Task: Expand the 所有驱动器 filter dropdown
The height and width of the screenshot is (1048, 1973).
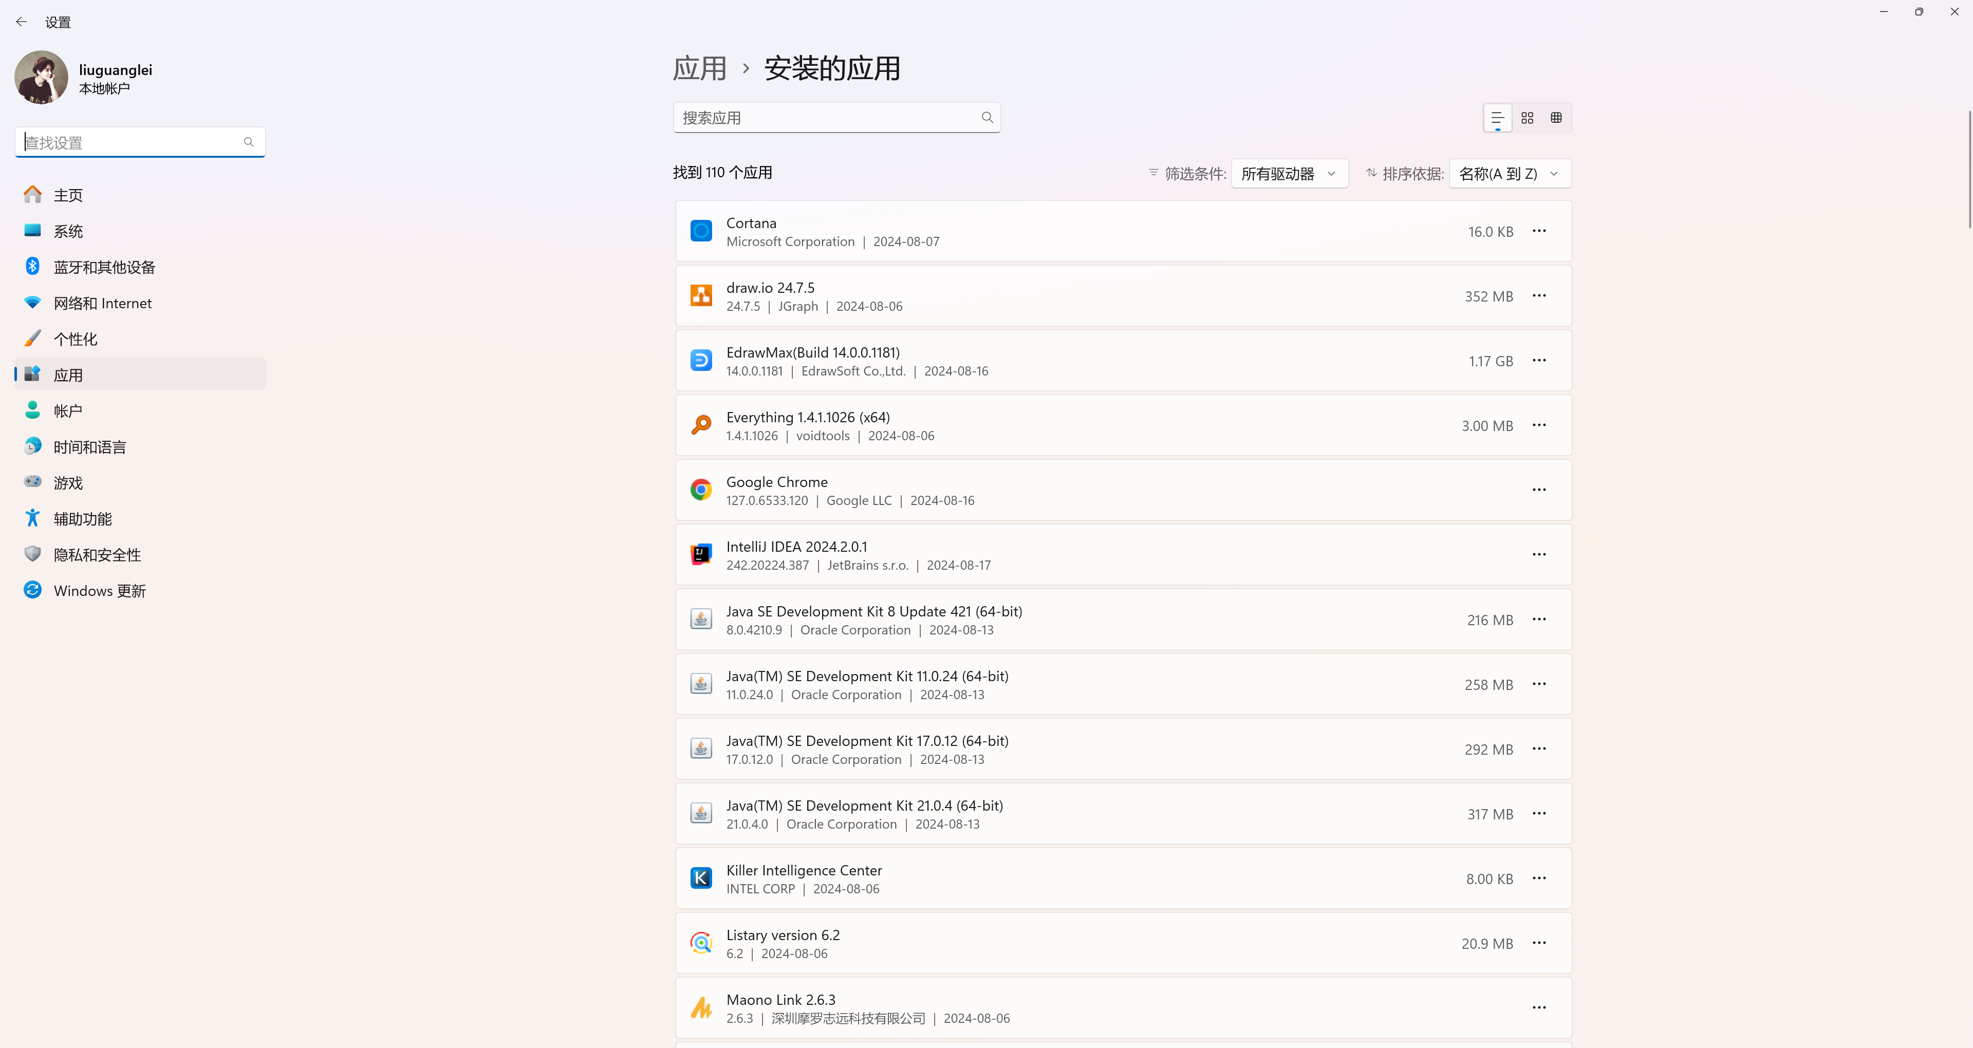Action: pyautogui.click(x=1289, y=174)
